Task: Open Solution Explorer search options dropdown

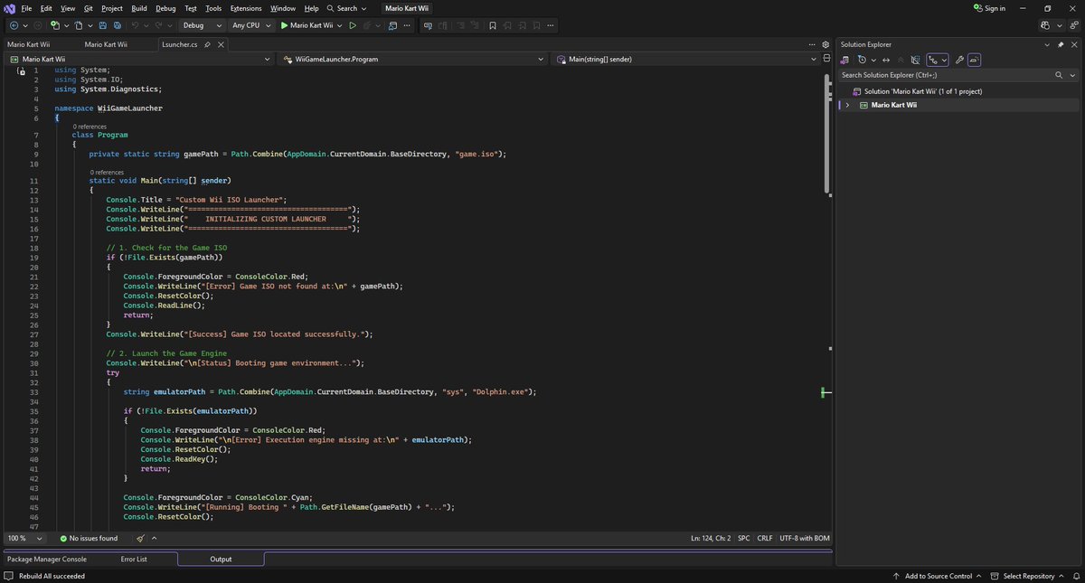Action: (1071, 75)
